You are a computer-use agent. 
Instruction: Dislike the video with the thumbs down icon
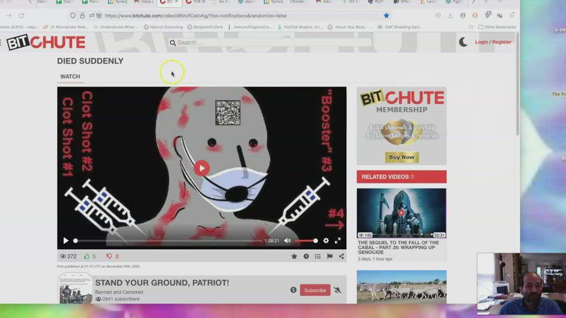tap(109, 256)
